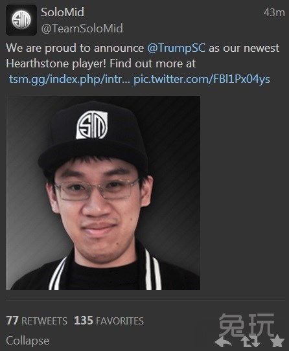
Task: Click the FAVORITES count label
Action: click(120, 321)
